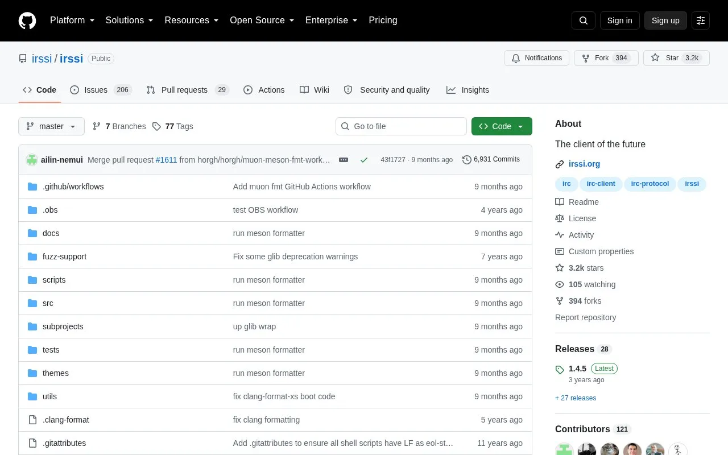Switch to the Actions tab

pos(264,90)
